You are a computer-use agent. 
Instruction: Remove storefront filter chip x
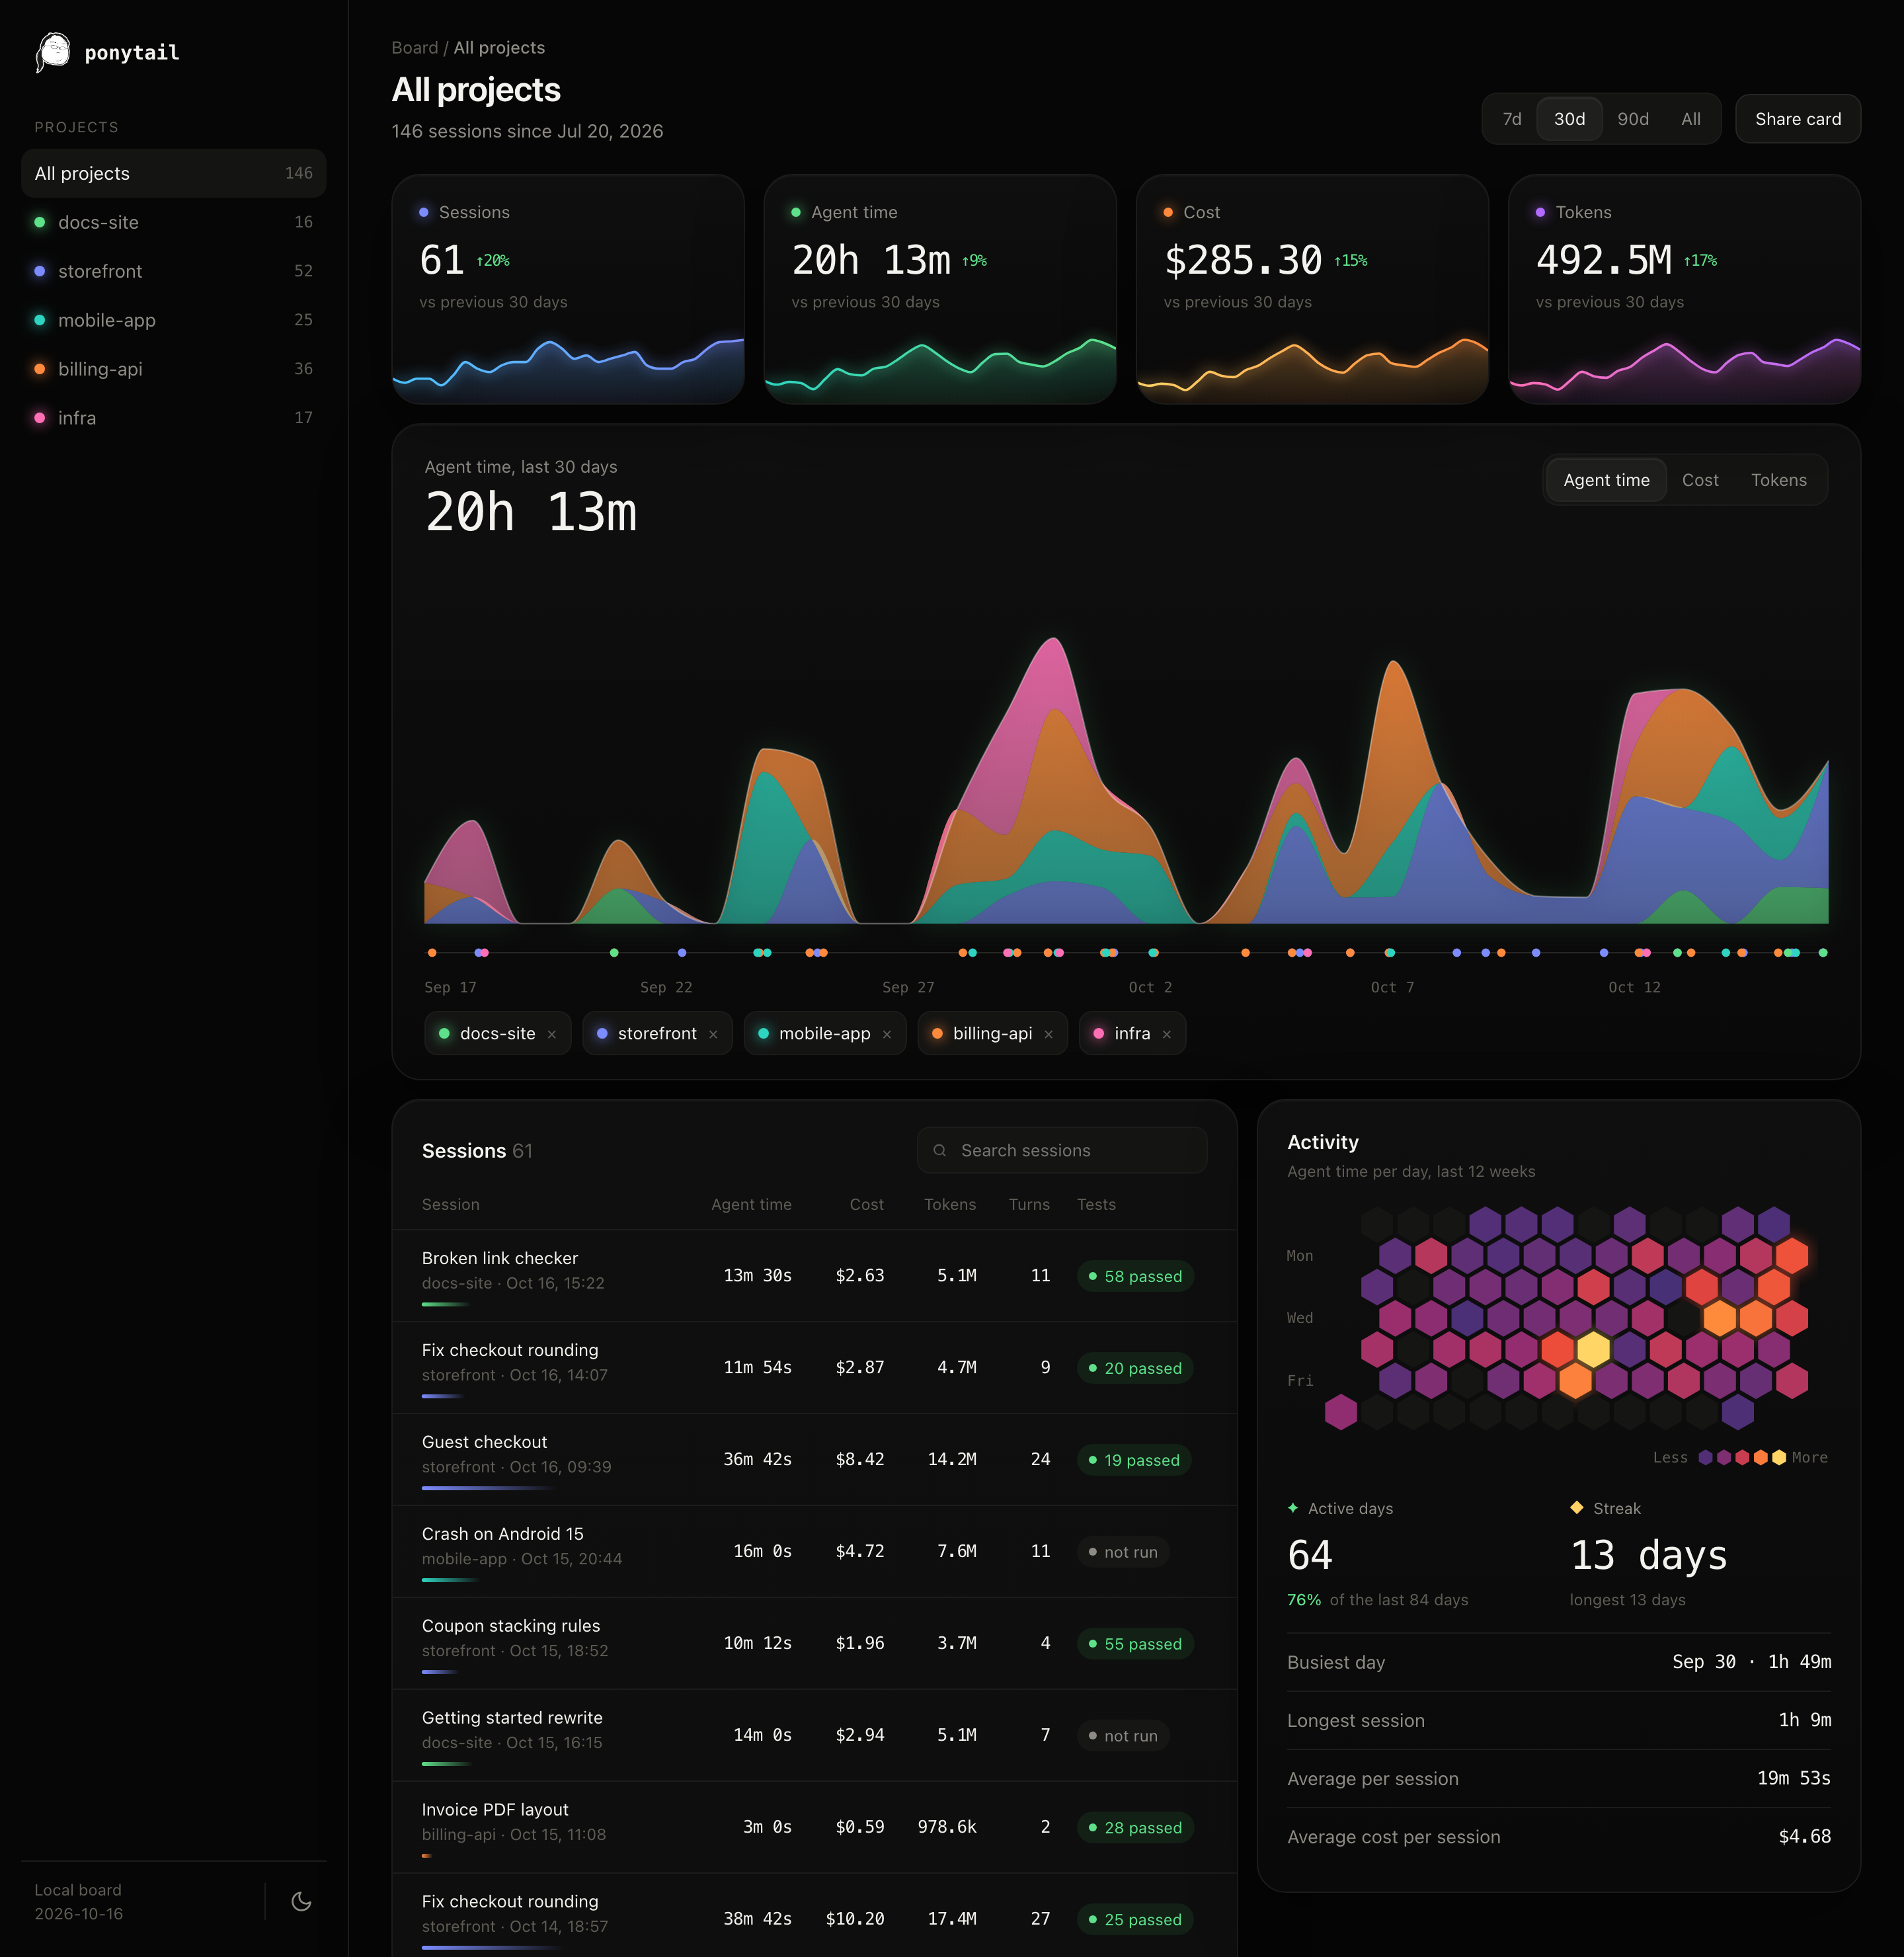[713, 1034]
